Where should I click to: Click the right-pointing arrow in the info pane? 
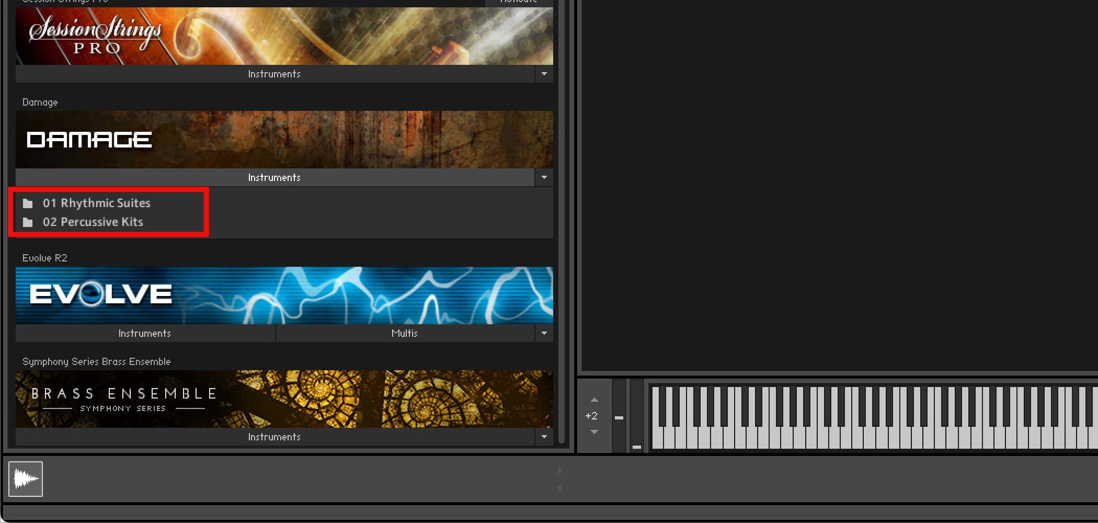point(560,470)
